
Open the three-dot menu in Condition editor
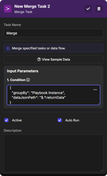click(95, 89)
